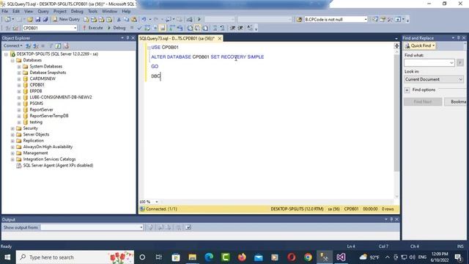This screenshot has width=469, height=264.
Task: Click the Results to File icon
Action: [205, 28]
